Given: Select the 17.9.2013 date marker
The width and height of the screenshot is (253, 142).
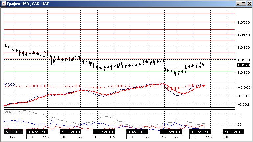Looking at the screenshot, I should pos(200,132).
